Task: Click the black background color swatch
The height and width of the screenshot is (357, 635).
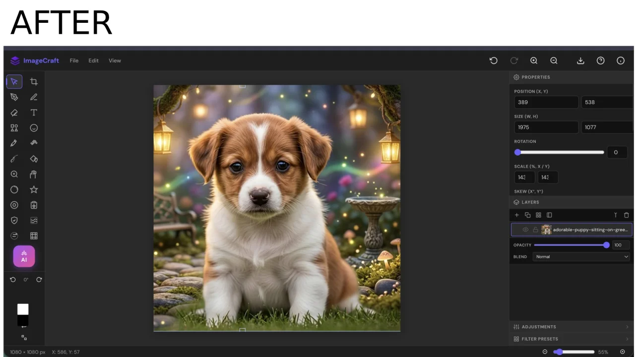Action: 23,321
